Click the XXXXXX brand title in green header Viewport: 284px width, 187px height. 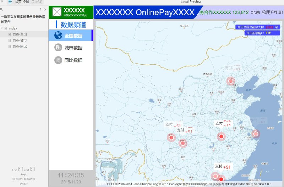tap(74, 10)
